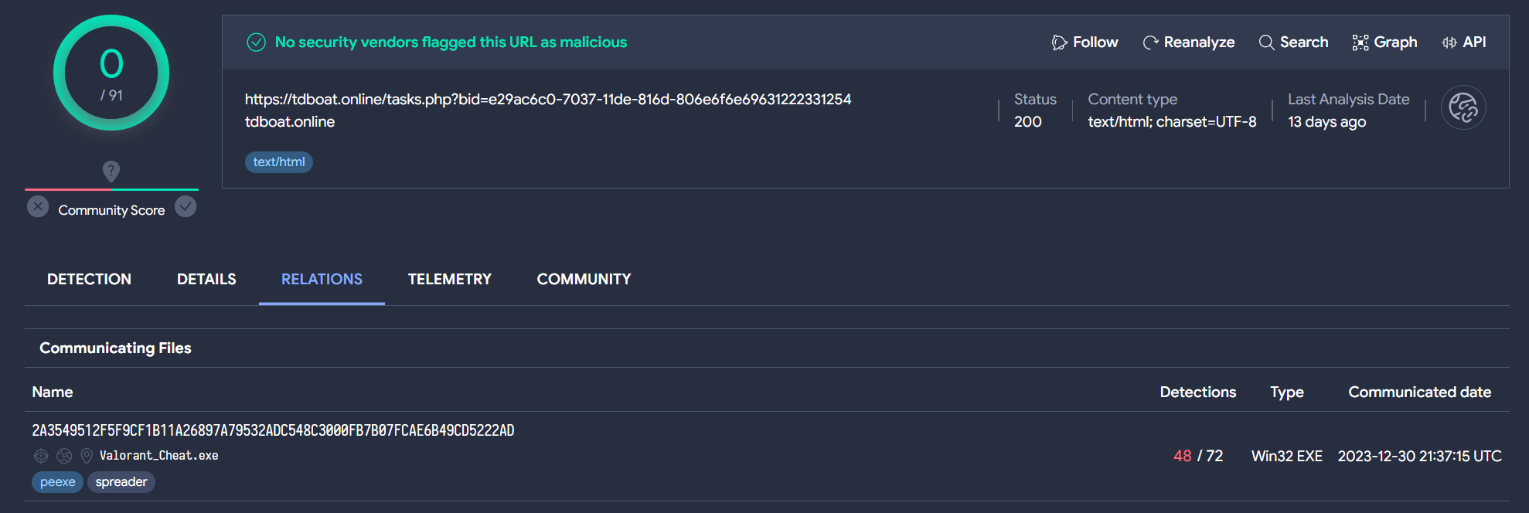The image size is (1529, 513).
Task: Click the Follow flag icon
Action: pyautogui.click(x=1059, y=42)
